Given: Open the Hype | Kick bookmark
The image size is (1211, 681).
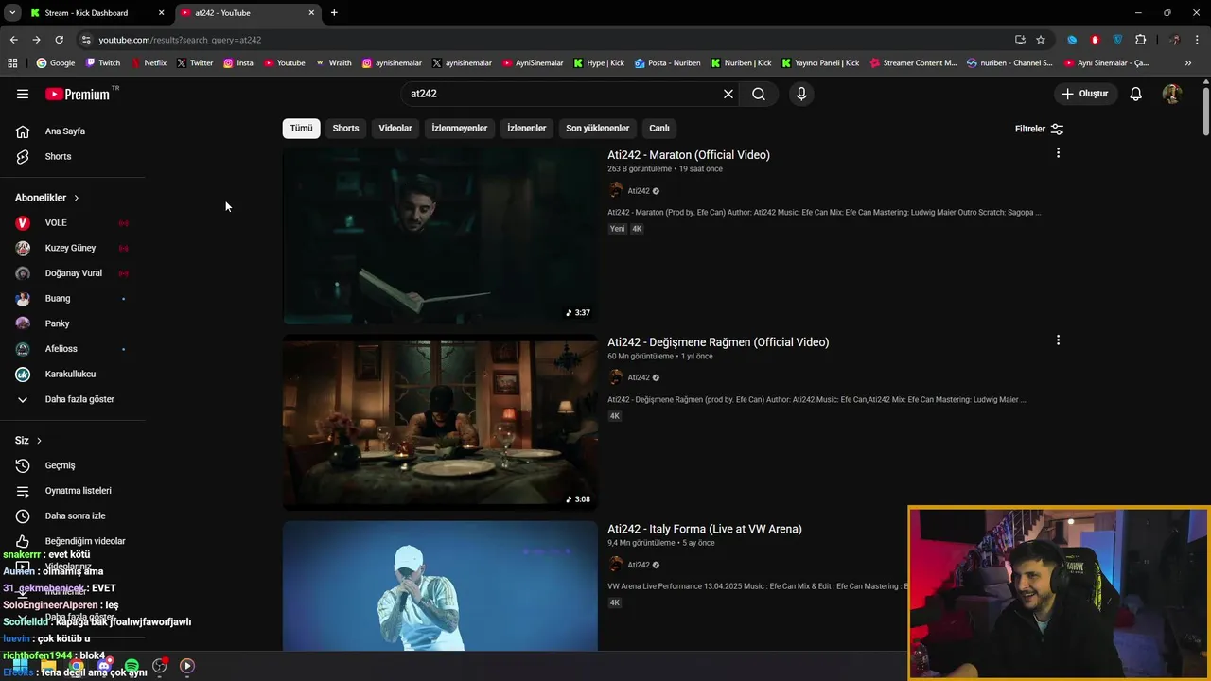Looking at the screenshot, I should [x=599, y=63].
